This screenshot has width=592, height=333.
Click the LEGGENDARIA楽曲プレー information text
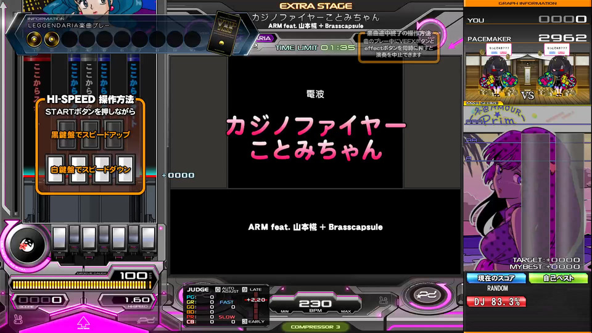(x=69, y=26)
